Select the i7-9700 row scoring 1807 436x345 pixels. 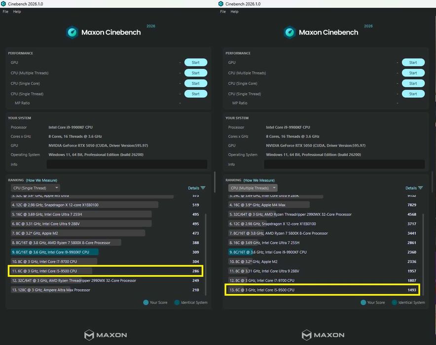tap(324, 280)
